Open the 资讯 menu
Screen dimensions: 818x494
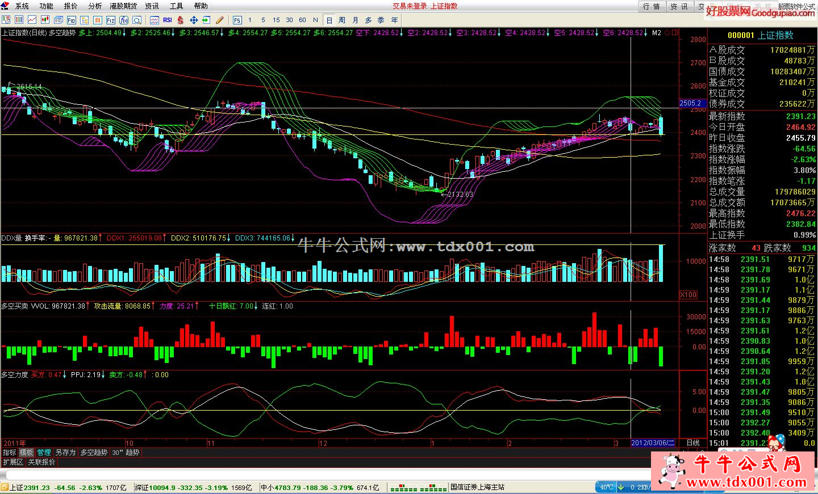pos(152,6)
